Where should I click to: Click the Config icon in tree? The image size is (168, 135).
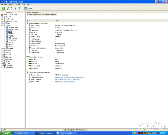click(4, 63)
